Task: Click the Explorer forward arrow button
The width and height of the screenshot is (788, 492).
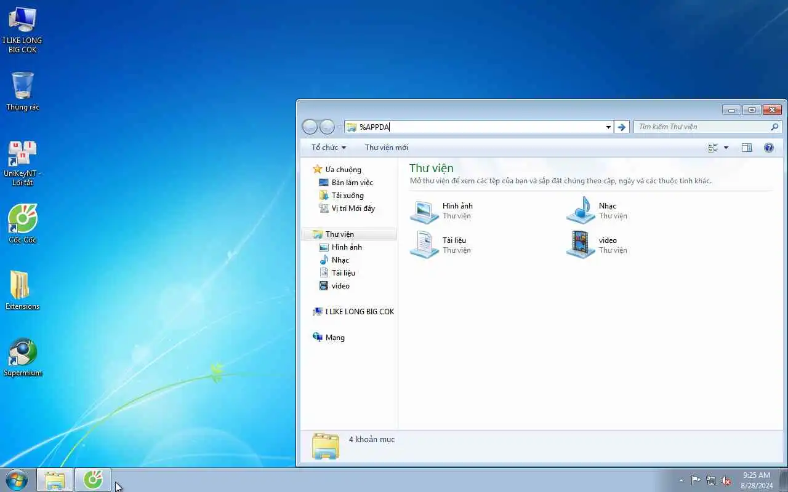Action: 327,127
